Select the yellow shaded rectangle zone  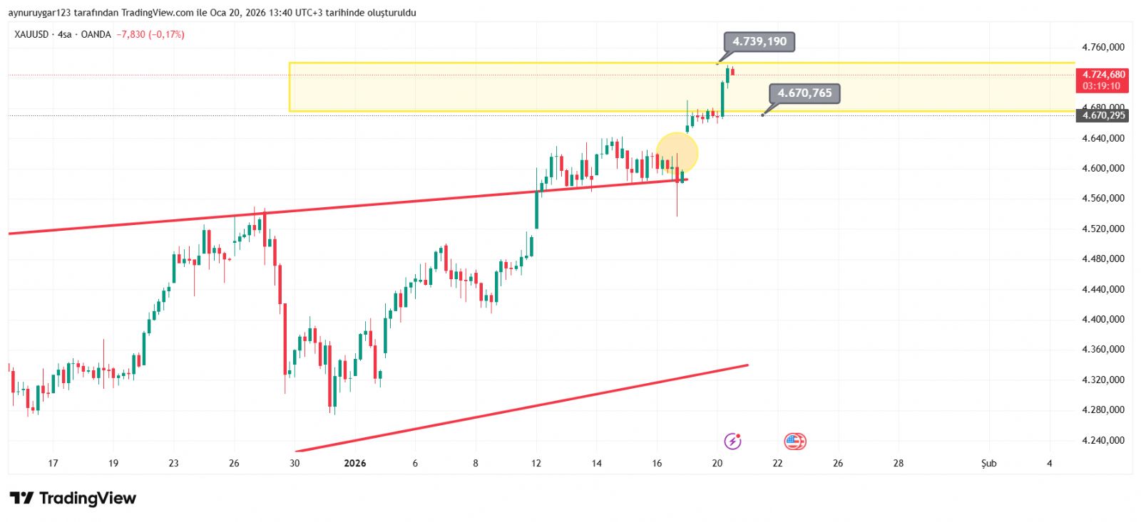tap(499, 87)
